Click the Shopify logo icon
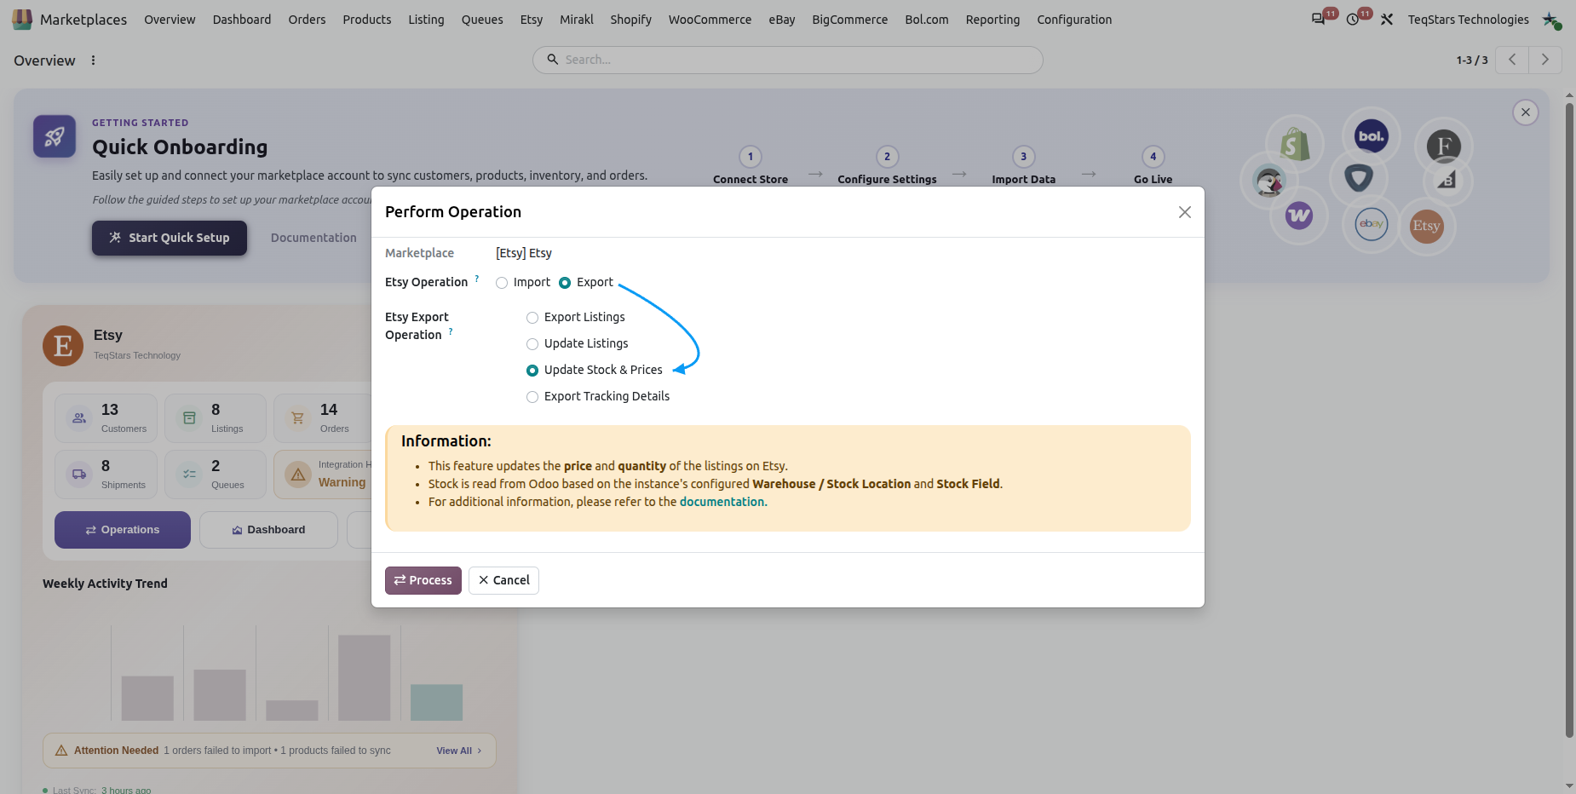Viewport: 1576px width, 794px height. (x=1294, y=144)
